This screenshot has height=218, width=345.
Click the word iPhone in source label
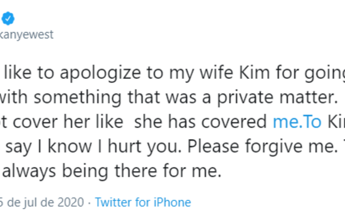coord(172,202)
